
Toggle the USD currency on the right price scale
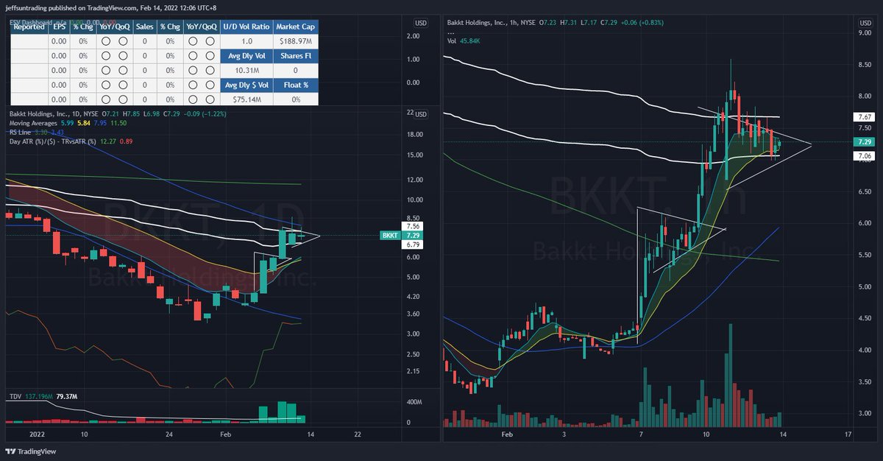click(x=866, y=23)
